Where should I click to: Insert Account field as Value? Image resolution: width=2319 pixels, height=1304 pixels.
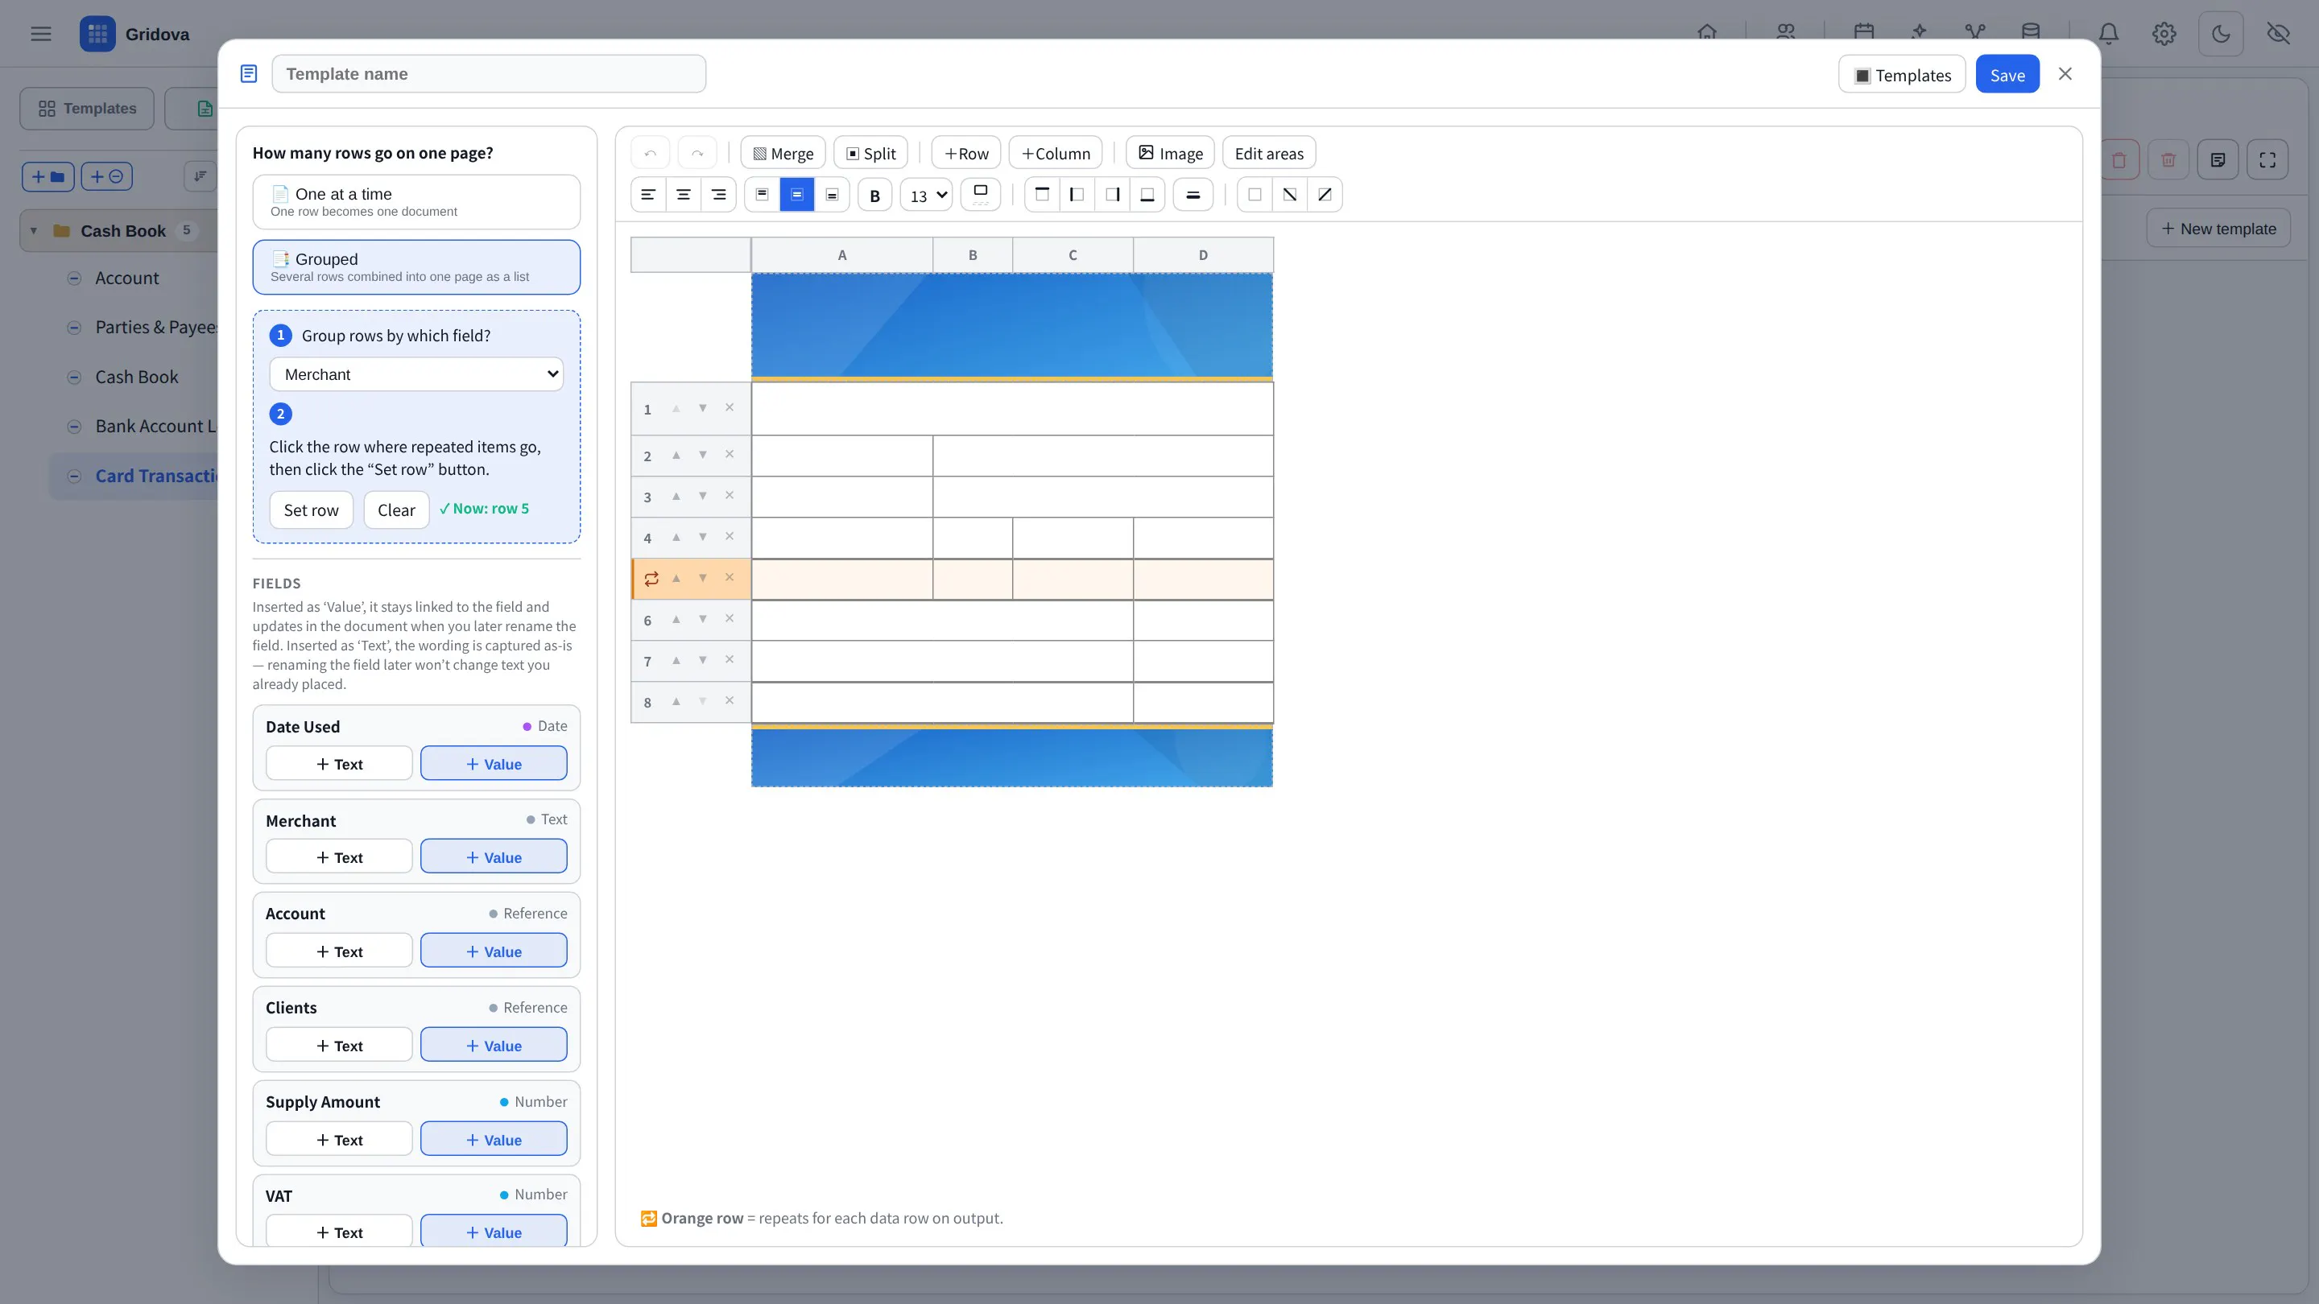click(x=494, y=951)
